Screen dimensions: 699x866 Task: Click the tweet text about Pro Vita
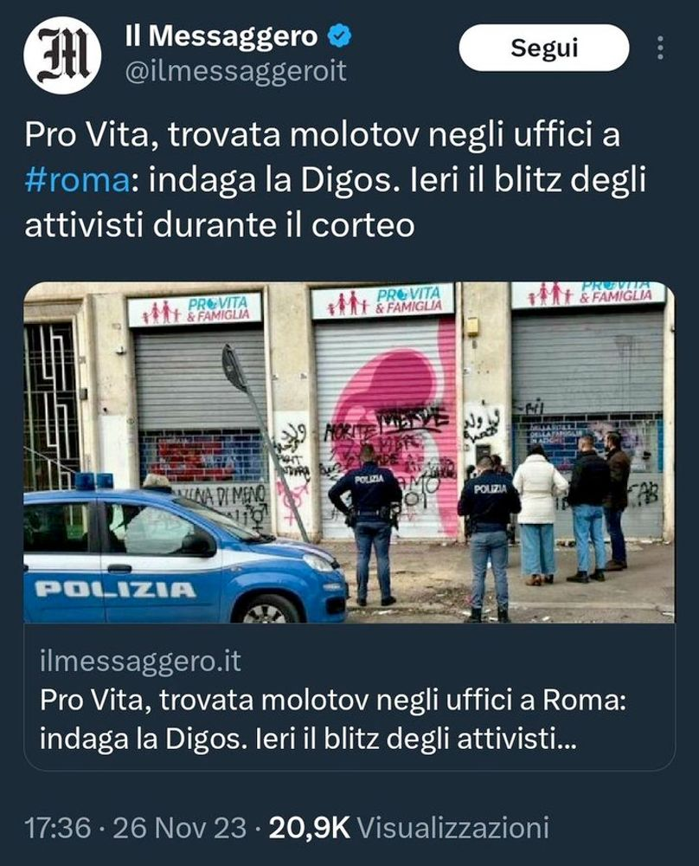pyautogui.click(x=335, y=180)
